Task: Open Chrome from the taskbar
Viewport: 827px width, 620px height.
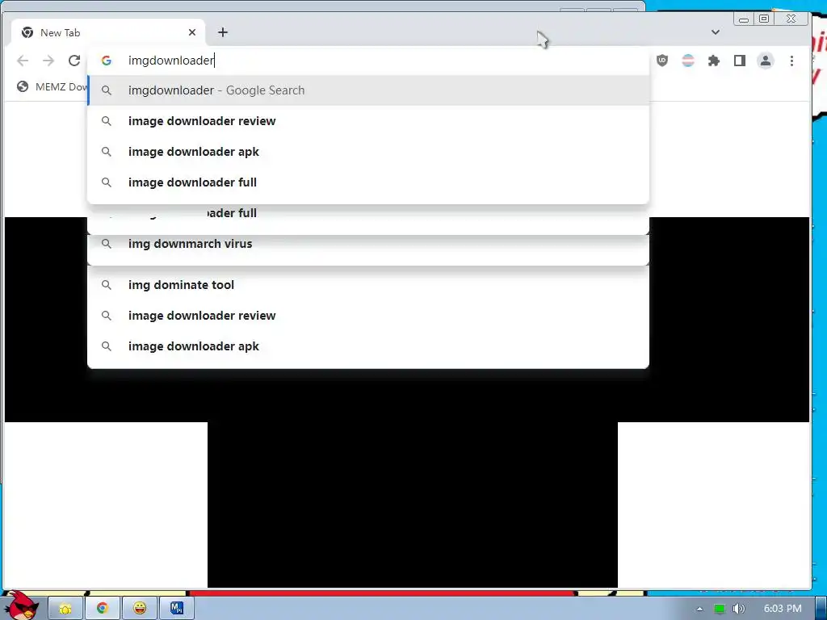Action: tap(103, 609)
